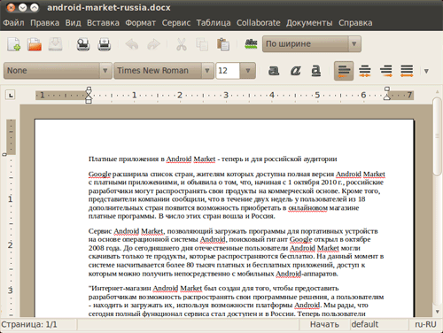Viewport: 443px width, 333px height.
Task: Open the zoom dropdown showing По ширине
Action: 312,44
